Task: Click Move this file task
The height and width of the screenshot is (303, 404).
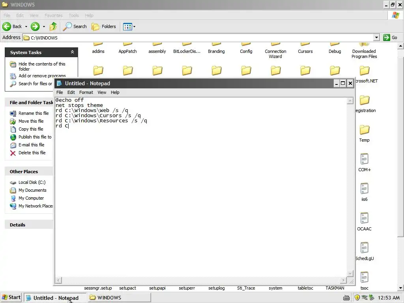Action: (x=31, y=121)
